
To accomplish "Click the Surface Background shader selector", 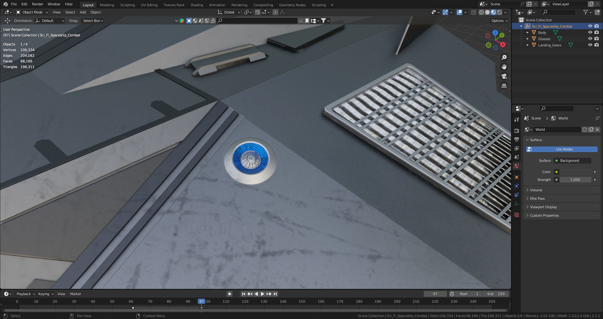I will click(x=573, y=161).
